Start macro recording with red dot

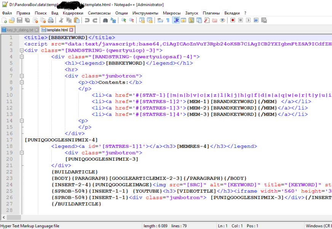(x=233, y=20)
